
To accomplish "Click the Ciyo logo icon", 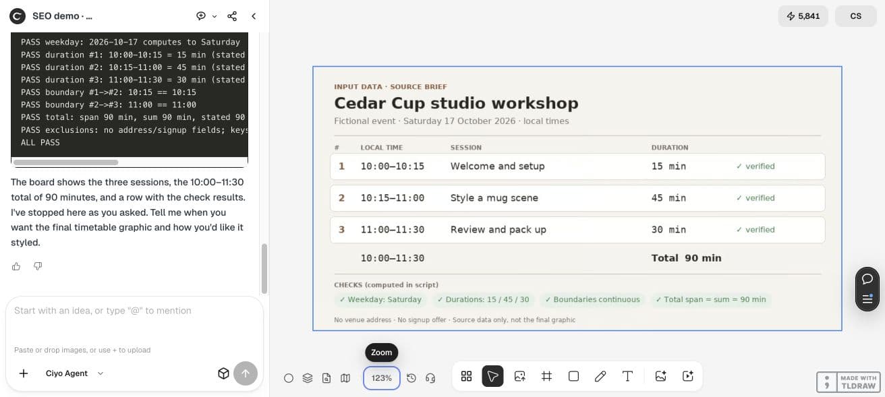I will click(x=18, y=16).
